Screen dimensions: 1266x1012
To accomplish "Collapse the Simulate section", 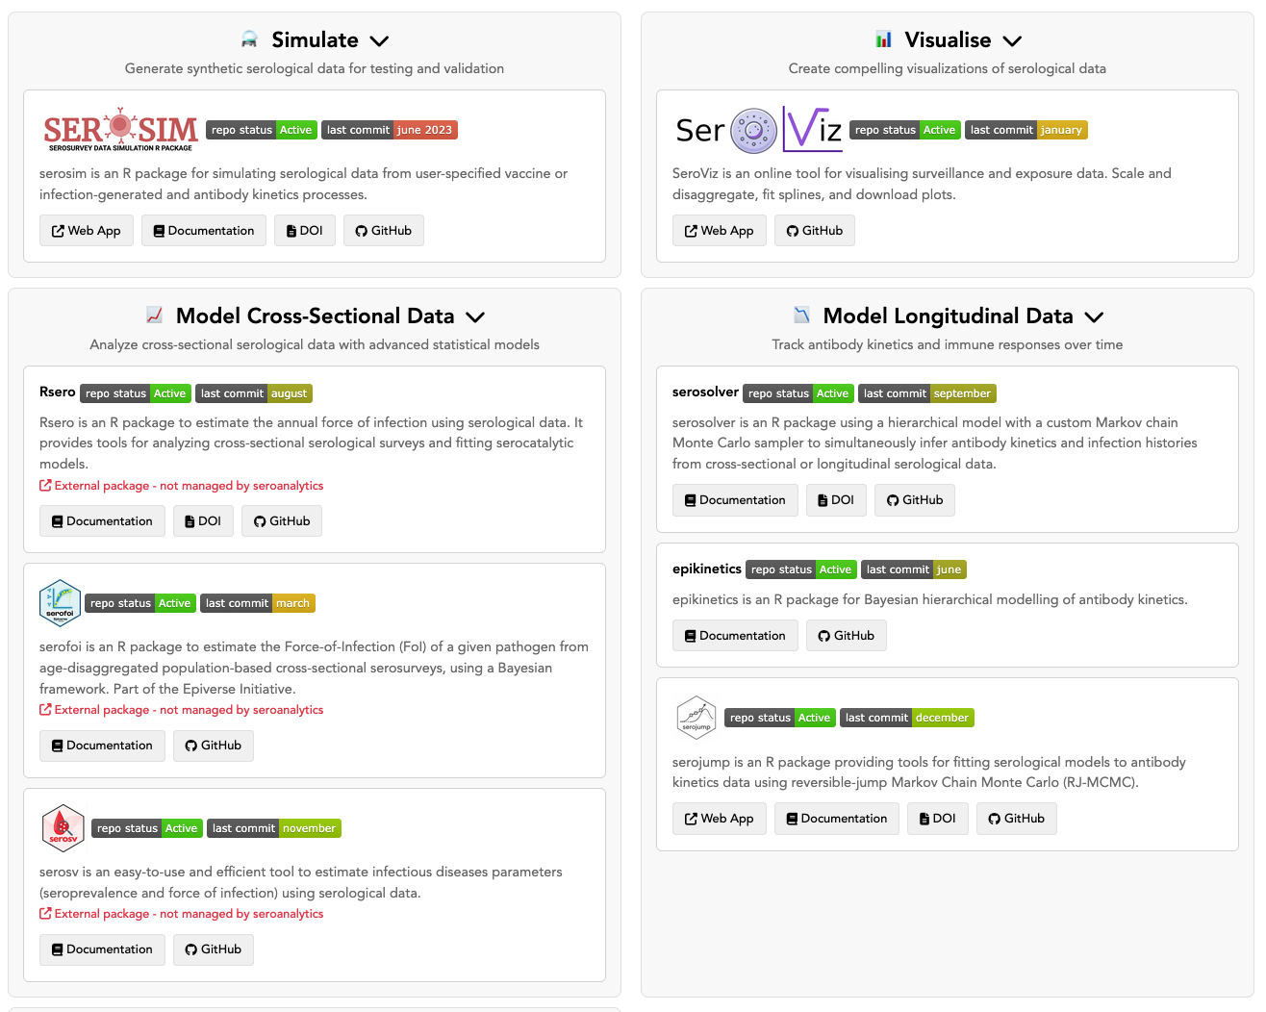I will (379, 41).
